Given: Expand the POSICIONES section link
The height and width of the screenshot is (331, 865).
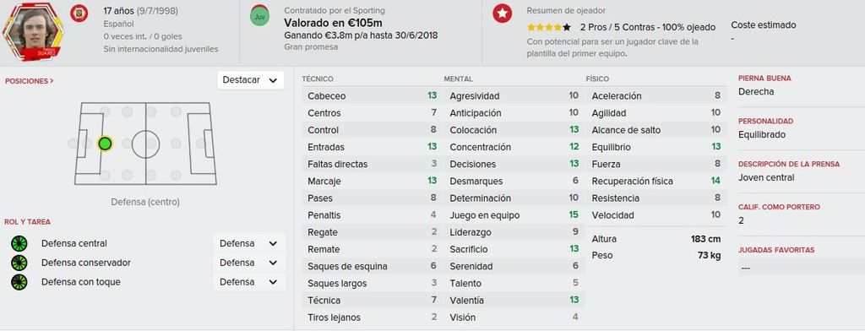Looking at the screenshot, I should click(x=30, y=81).
